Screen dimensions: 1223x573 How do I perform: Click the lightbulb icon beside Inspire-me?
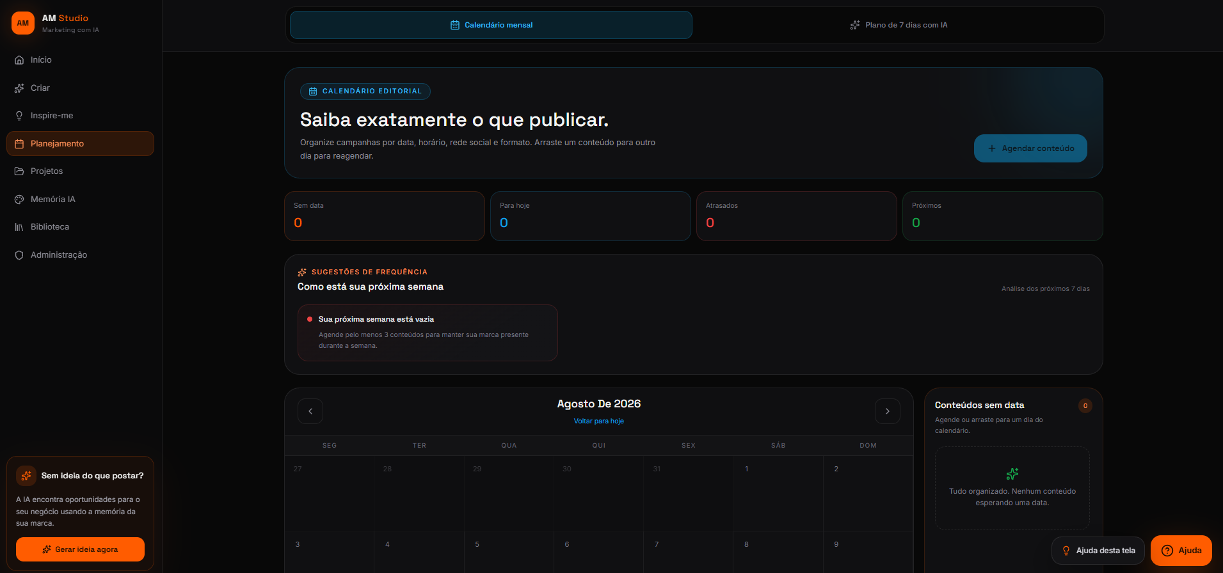19,116
